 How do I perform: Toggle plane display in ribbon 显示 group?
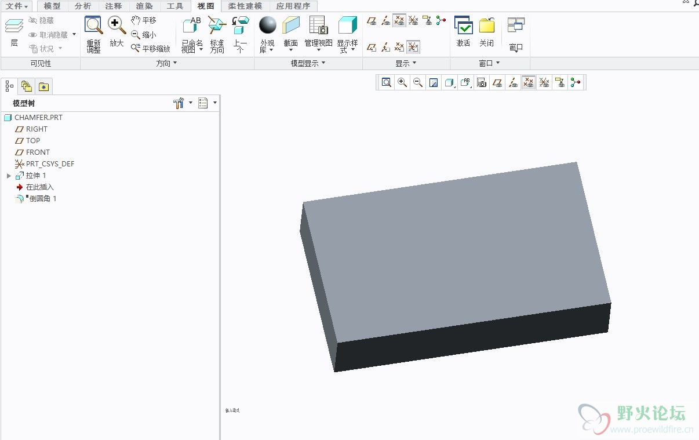[x=372, y=20]
